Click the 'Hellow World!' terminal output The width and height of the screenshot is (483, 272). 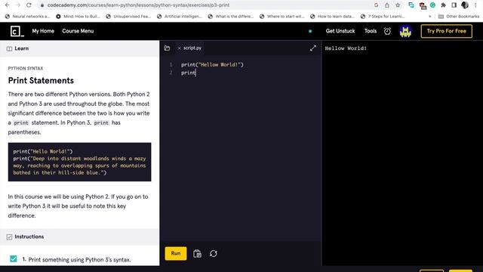coord(346,48)
